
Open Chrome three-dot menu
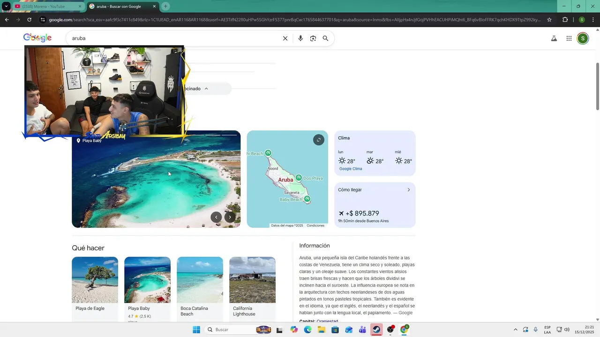point(593,20)
